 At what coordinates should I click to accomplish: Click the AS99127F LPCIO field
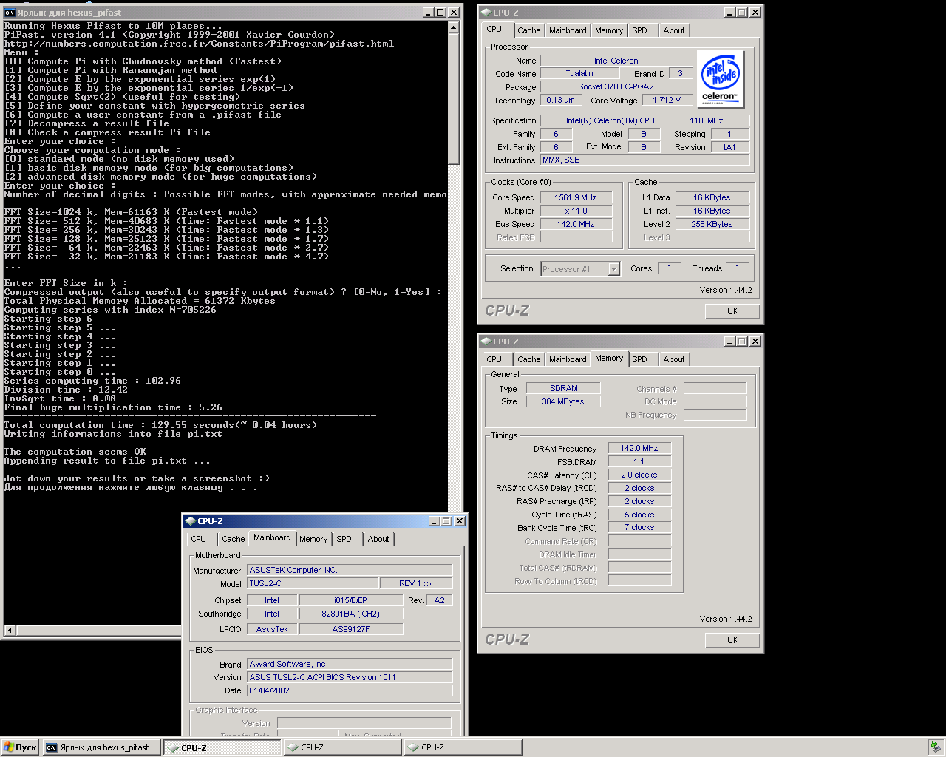click(350, 629)
